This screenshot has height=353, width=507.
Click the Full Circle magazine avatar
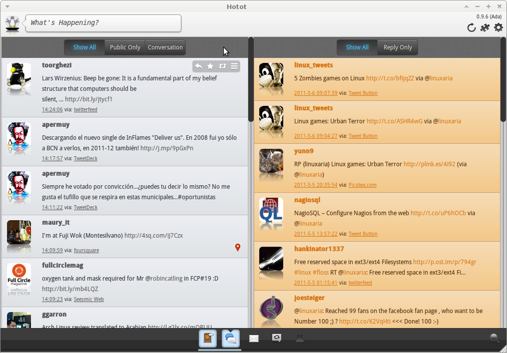click(19, 275)
